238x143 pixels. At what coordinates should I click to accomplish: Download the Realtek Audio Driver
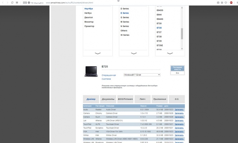[x=179, y=110]
